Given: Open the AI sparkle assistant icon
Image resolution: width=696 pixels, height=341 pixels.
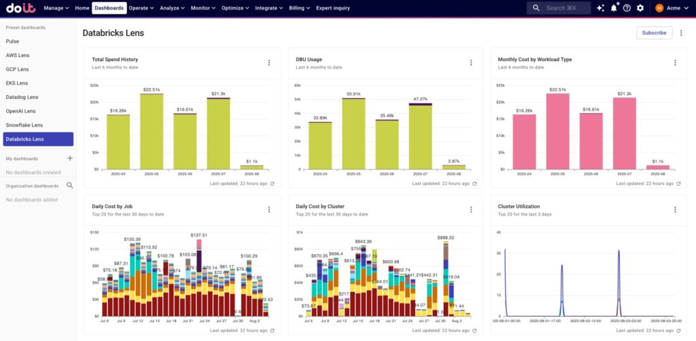Looking at the screenshot, I should [600, 8].
